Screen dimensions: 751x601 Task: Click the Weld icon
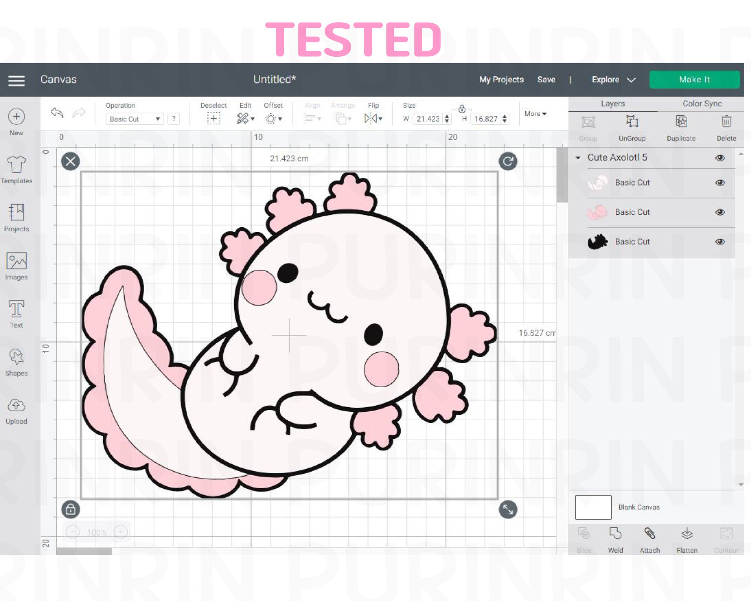616,533
